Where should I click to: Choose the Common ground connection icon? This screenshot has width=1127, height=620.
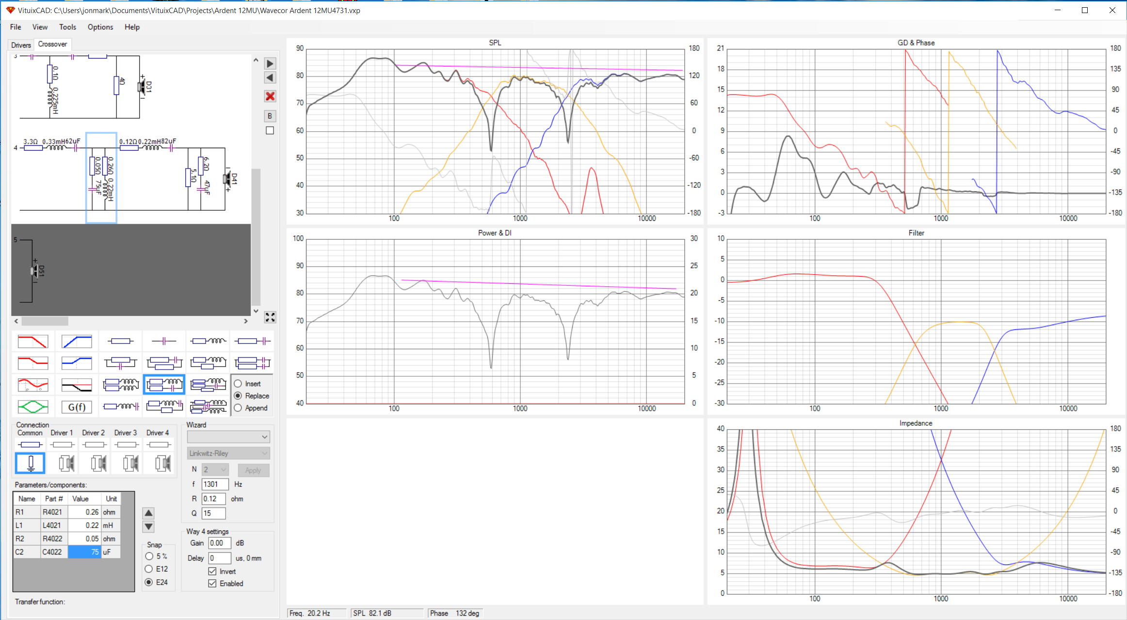30,463
